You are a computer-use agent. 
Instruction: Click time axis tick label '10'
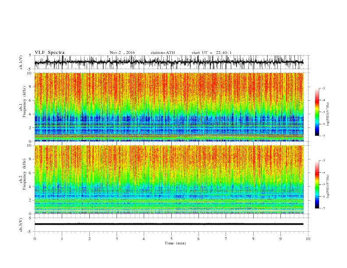[308, 239]
